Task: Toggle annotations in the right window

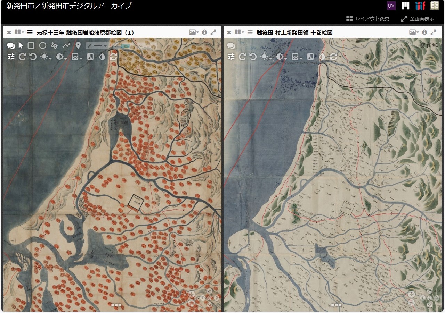Action: tap(231, 45)
